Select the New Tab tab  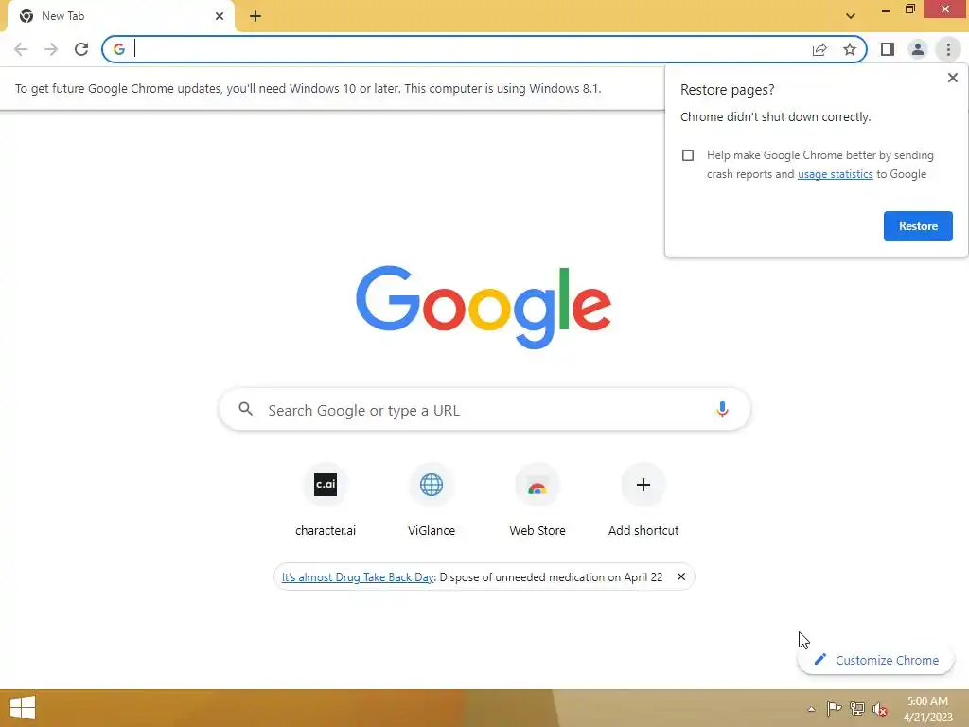point(120,16)
